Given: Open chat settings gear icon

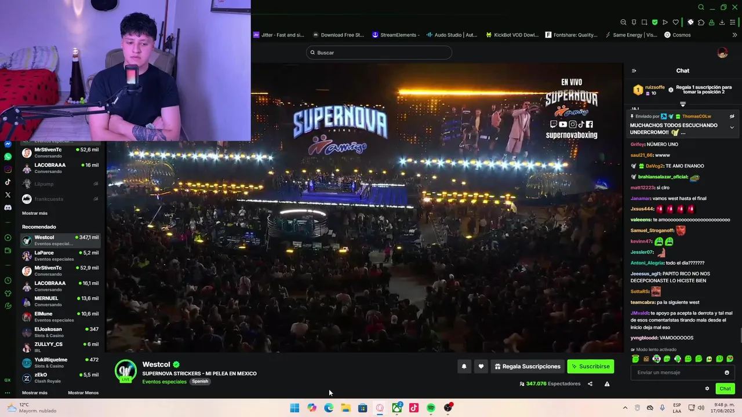Looking at the screenshot, I should [707, 389].
